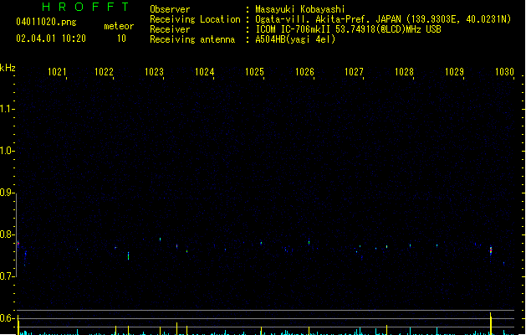Click the meteor label
Screen dimensions: 526x335
[119, 26]
